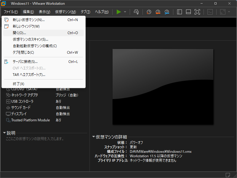Select 新しい仮想マシン(N)... menu entry

tap(44, 20)
